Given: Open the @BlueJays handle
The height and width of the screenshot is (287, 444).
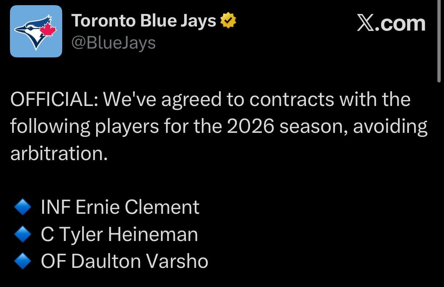Looking at the screenshot, I should click(114, 42).
